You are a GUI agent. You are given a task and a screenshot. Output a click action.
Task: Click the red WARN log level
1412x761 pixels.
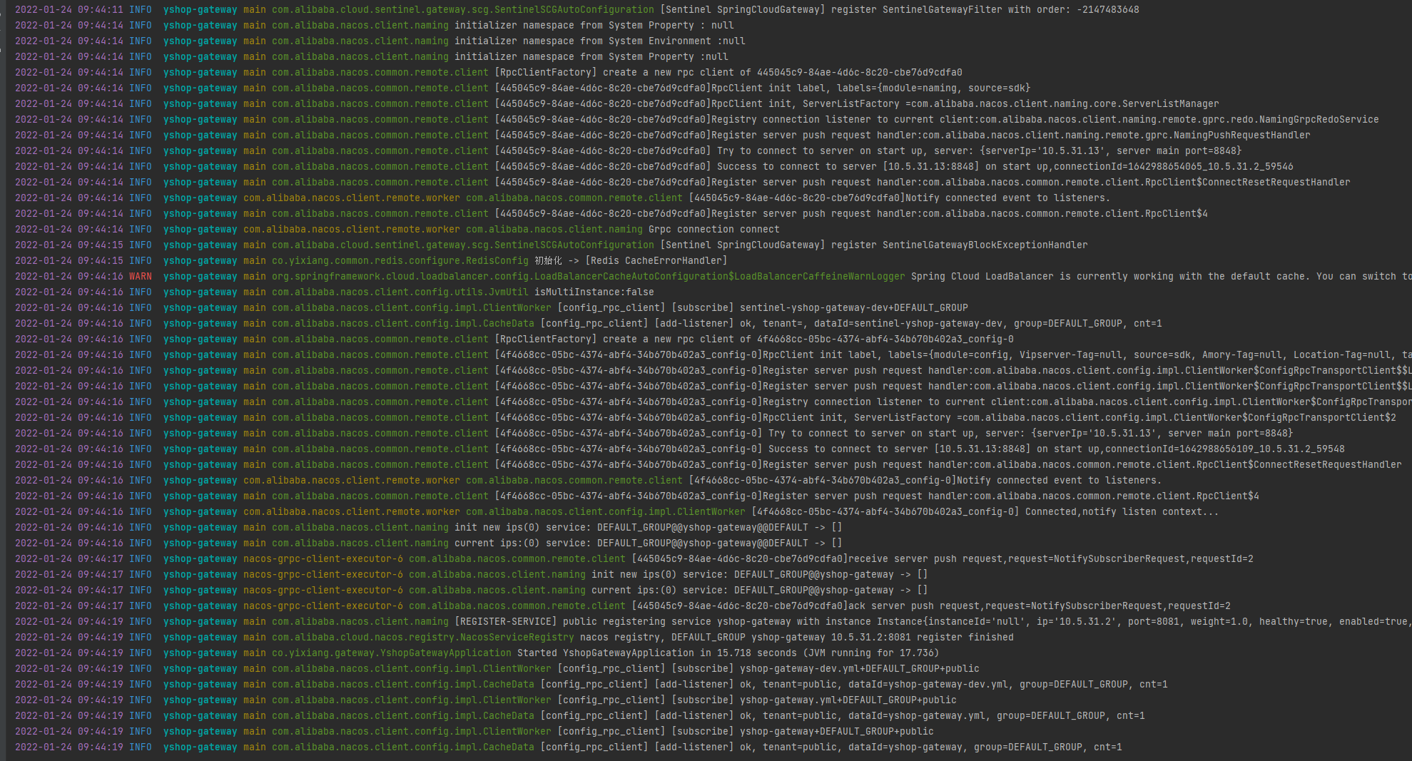point(141,276)
